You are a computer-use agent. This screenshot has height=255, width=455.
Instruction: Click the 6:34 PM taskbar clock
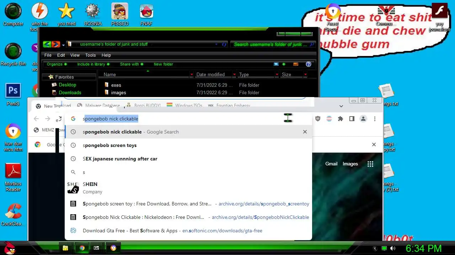pyautogui.click(x=424, y=248)
